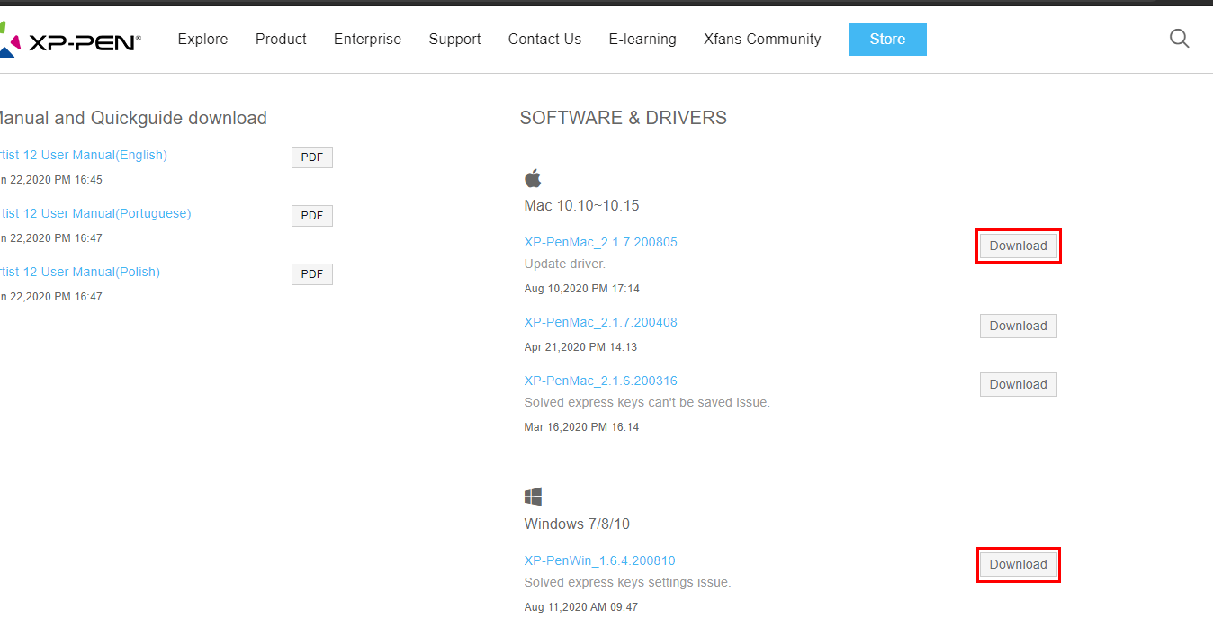
Task: Open the Product menu
Action: point(281,40)
